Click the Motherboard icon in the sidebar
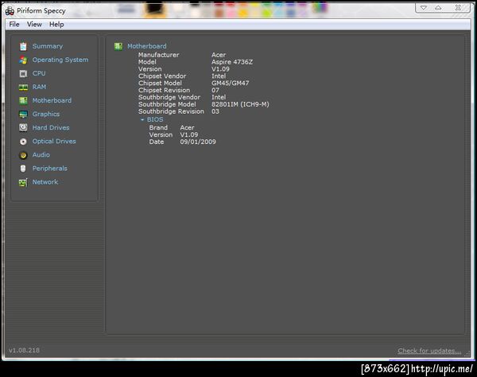Image resolution: width=477 pixels, height=377 pixels. (x=23, y=101)
